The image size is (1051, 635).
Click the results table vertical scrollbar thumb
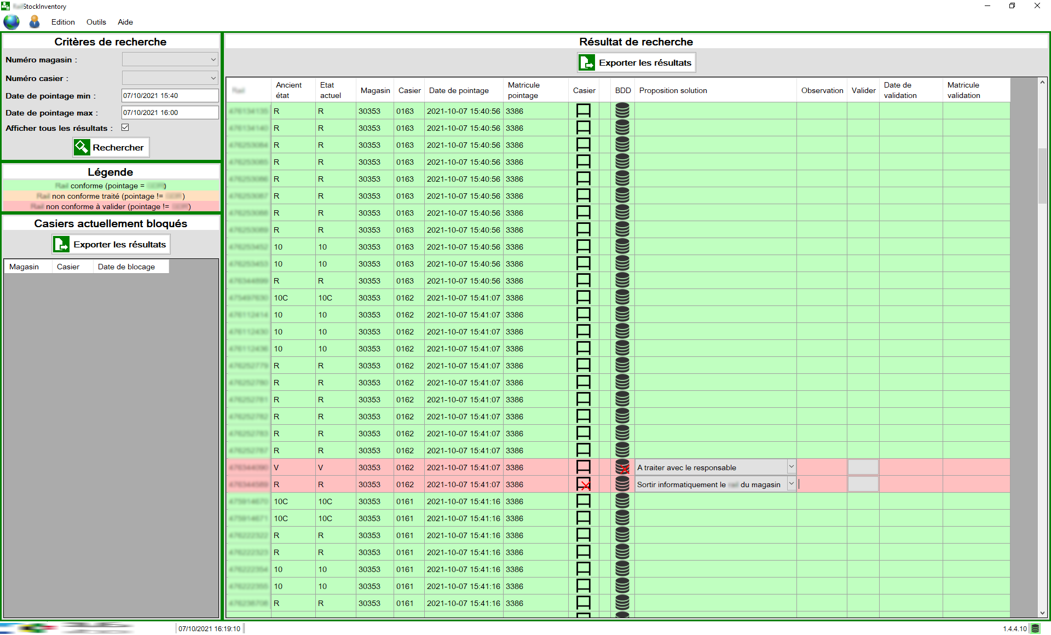(1042, 175)
